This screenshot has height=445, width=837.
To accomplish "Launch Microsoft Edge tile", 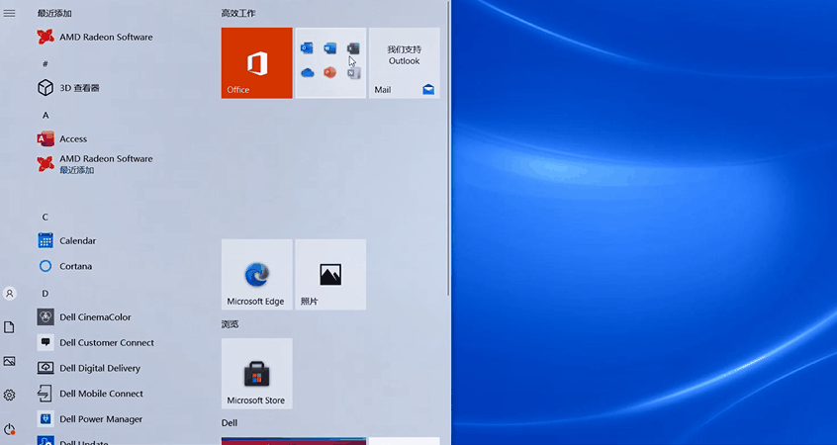I will tap(257, 274).
